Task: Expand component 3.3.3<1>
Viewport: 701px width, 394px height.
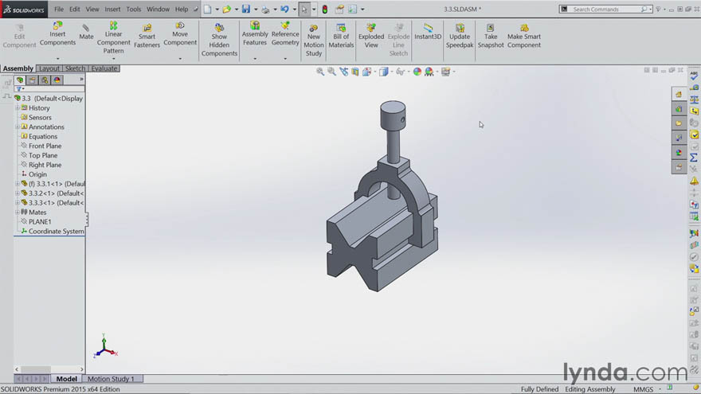Action: [x=18, y=202]
